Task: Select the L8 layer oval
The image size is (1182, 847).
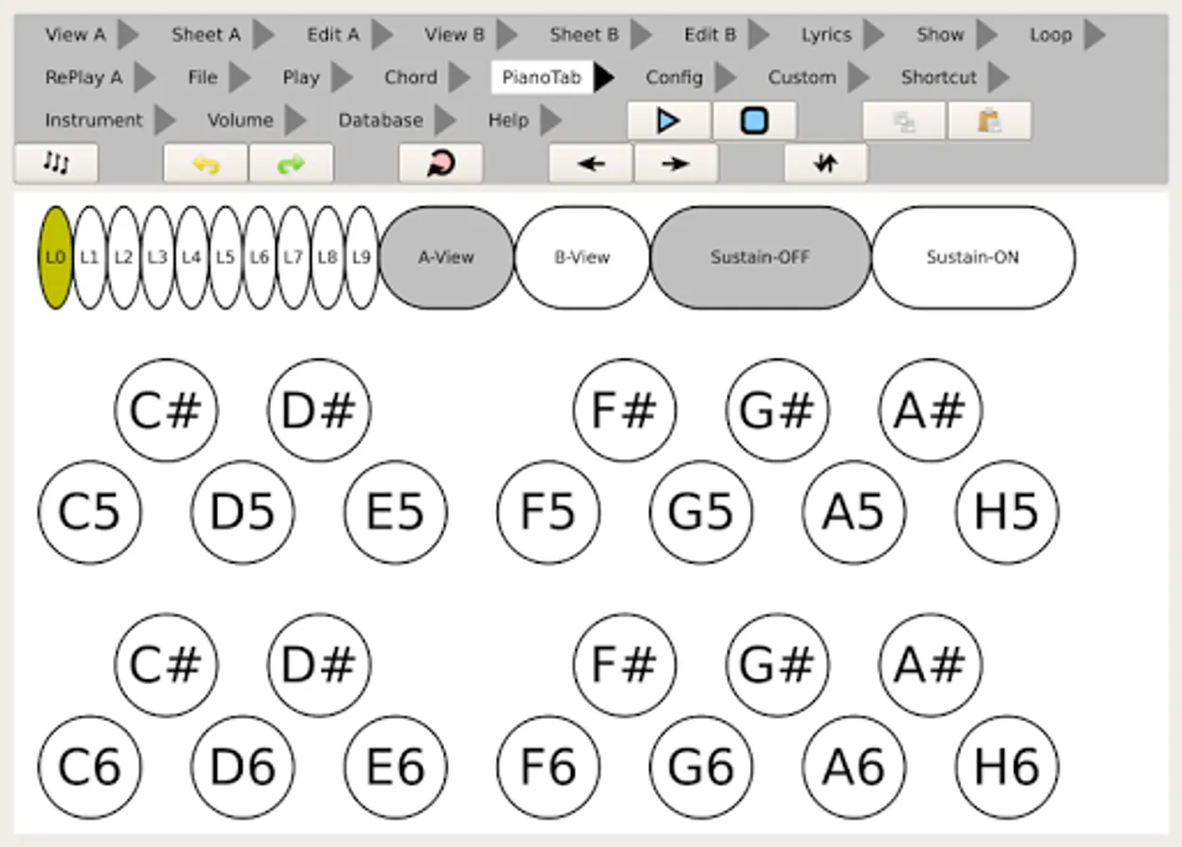Action: pyautogui.click(x=327, y=258)
